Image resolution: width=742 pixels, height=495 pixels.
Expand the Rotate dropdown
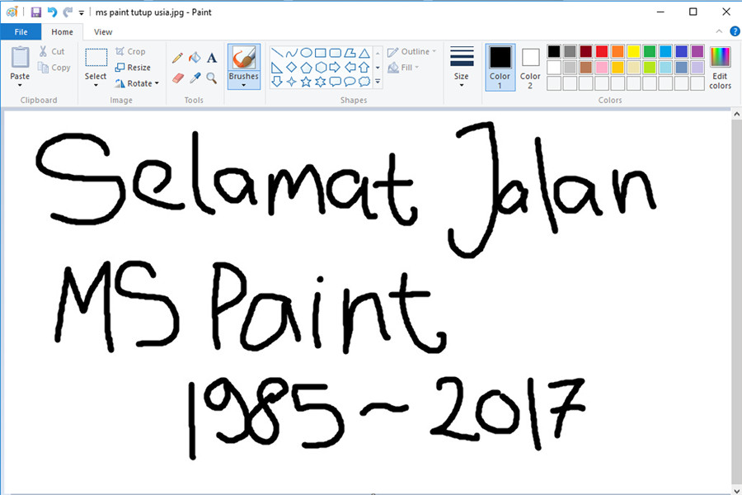pyautogui.click(x=157, y=83)
